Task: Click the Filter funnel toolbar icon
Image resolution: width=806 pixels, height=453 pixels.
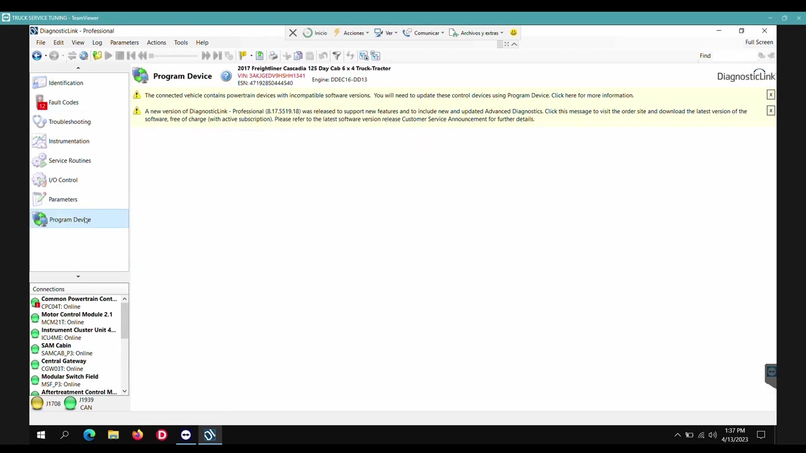Action: point(337,56)
